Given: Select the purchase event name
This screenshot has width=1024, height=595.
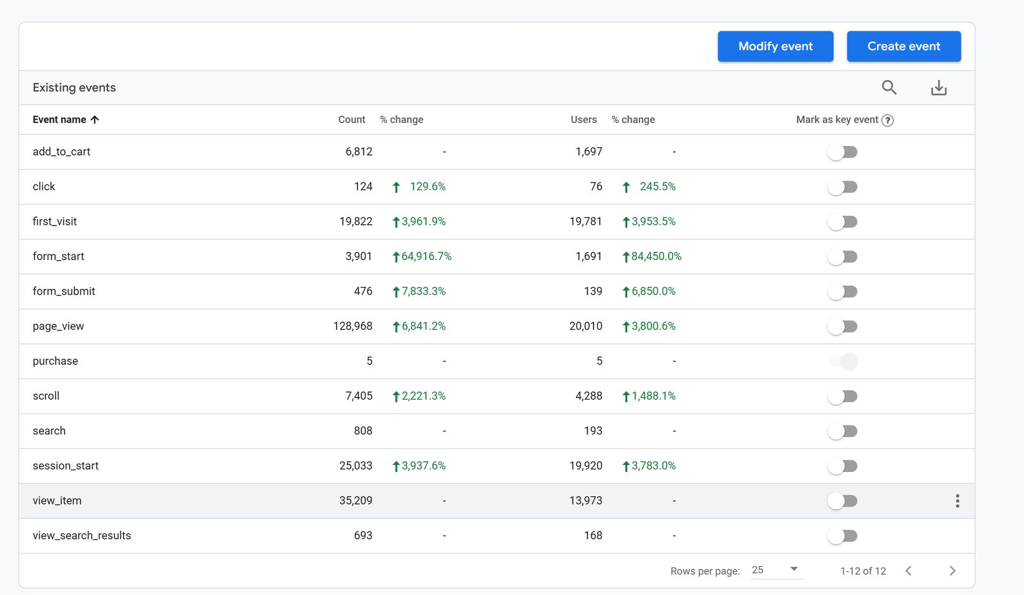Looking at the screenshot, I should pos(55,361).
